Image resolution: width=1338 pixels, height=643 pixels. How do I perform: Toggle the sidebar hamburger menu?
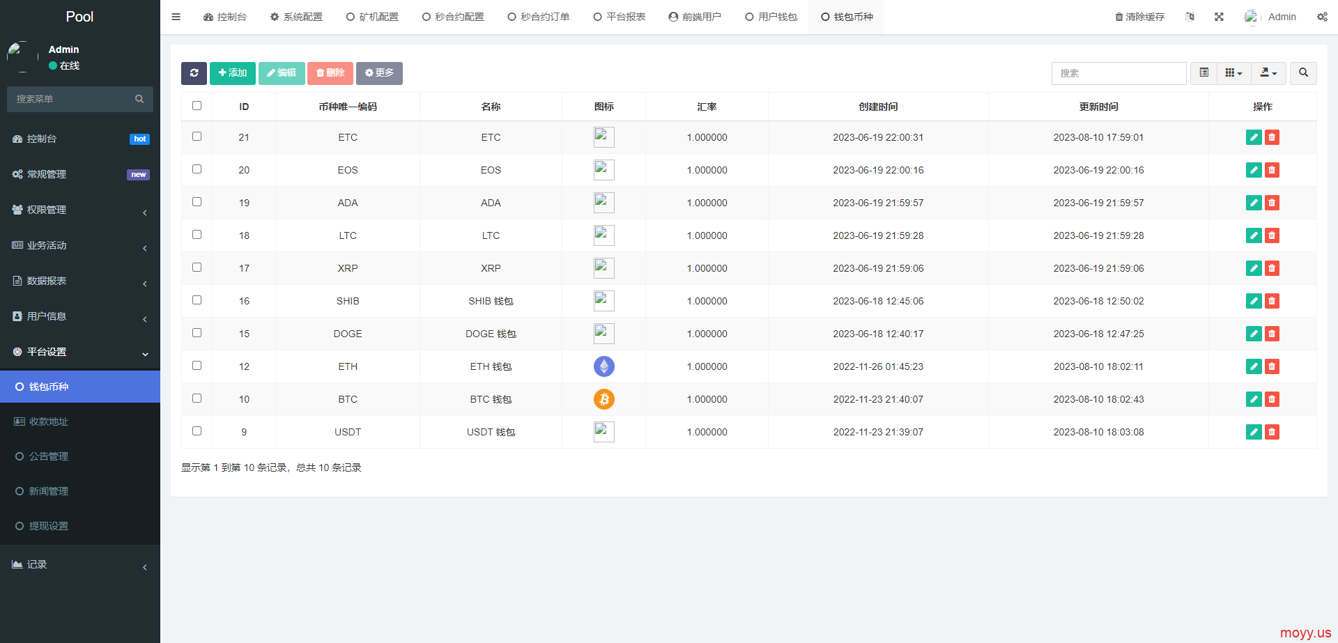tap(176, 17)
